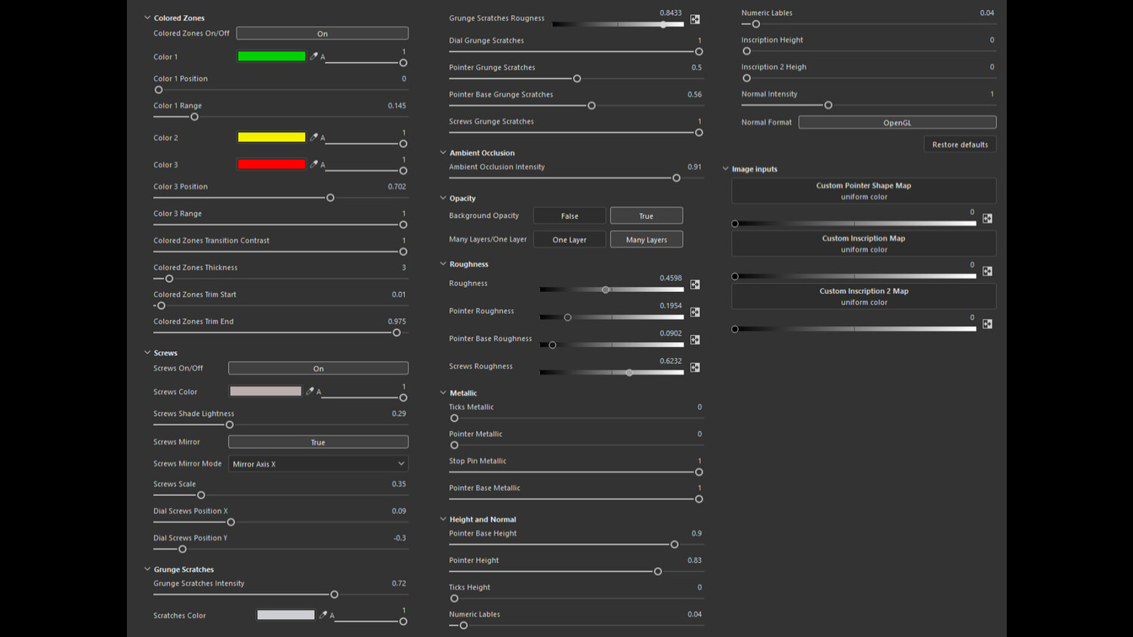Click the Screws Color eyedropper icon
The image size is (1133, 637).
310,391
